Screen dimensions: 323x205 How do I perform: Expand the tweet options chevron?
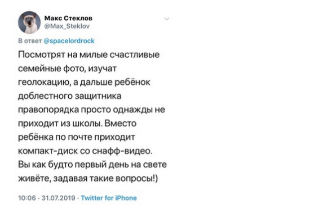click(x=167, y=19)
